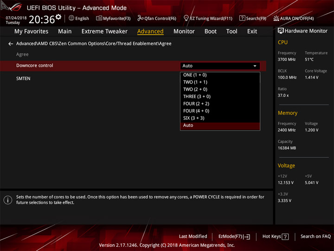The height and width of the screenshot is (251, 334).
Task: Click the back arrow beside the breadcrumb path
Action: click(10, 44)
